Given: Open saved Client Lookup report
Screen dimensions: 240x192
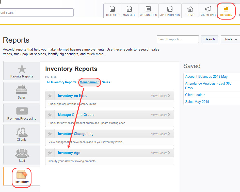Looking at the screenshot, I should (195, 95).
